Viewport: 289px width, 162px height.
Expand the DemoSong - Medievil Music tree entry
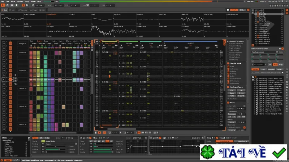coord(255,88)
